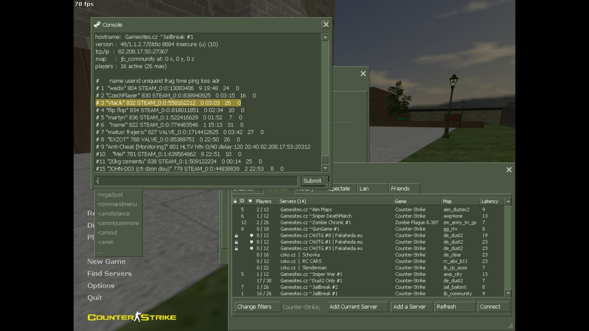The height and width of the screenshot is (331, 589).
Task: Select the Gamesites.cz ^Sniper DeathMatch server
Action: tap(368, 216)
